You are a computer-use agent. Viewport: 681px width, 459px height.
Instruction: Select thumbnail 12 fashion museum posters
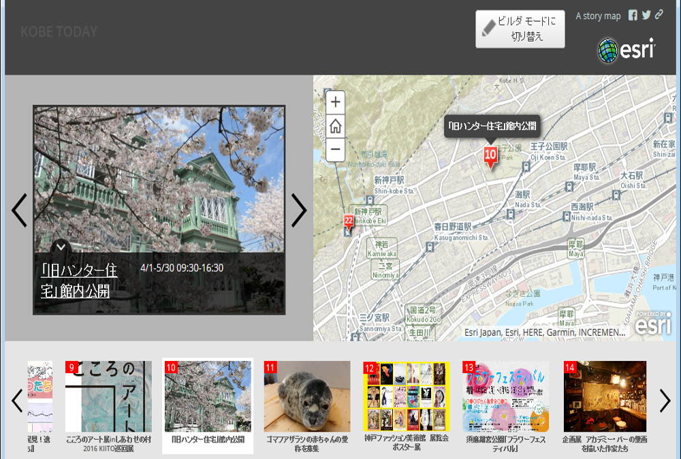(x=407, y=396)
